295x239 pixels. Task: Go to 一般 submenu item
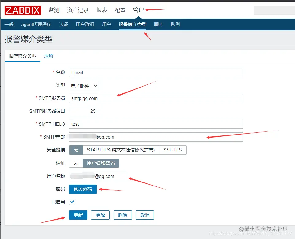pos(9,25)
